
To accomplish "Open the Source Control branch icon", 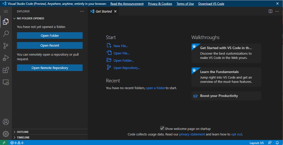I will coord(6,46).
